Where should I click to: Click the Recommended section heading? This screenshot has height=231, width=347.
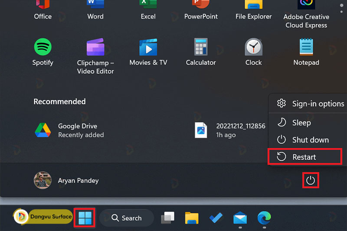point(59,101)
